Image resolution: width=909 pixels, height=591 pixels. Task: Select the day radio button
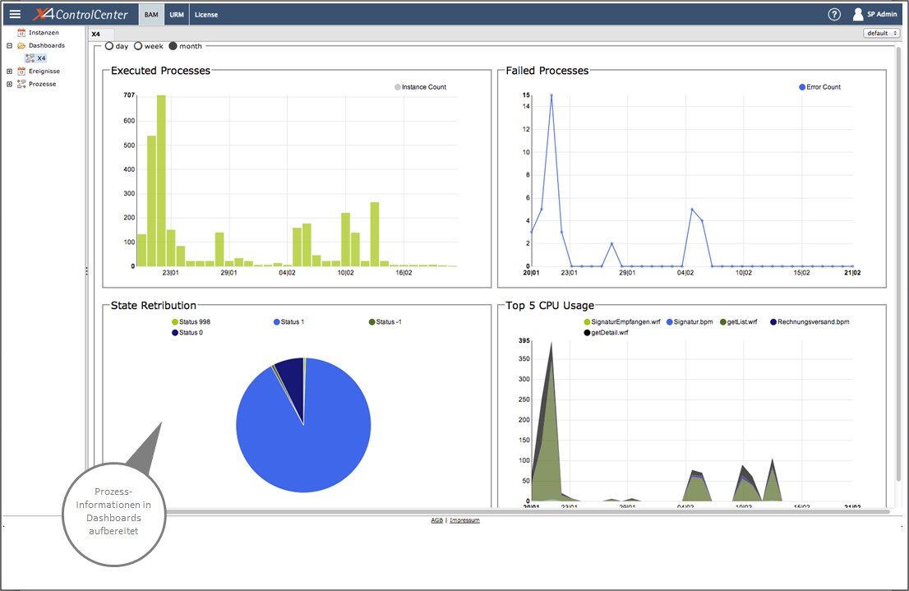[109, 46]
